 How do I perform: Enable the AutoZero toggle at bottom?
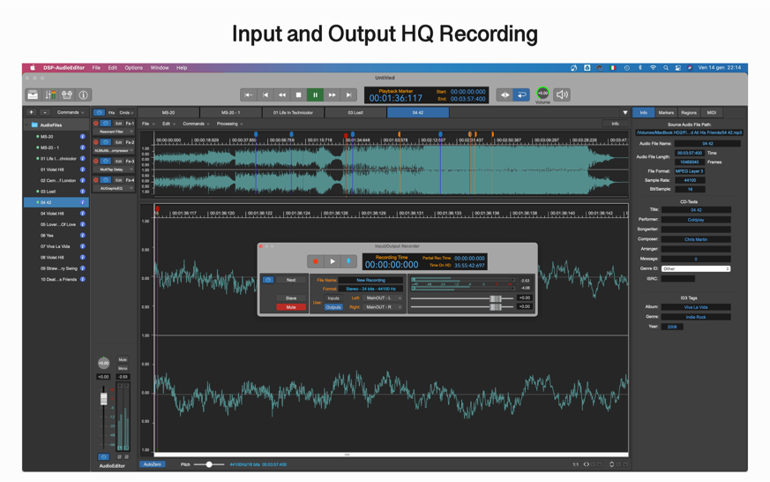(x=153, y=464)
